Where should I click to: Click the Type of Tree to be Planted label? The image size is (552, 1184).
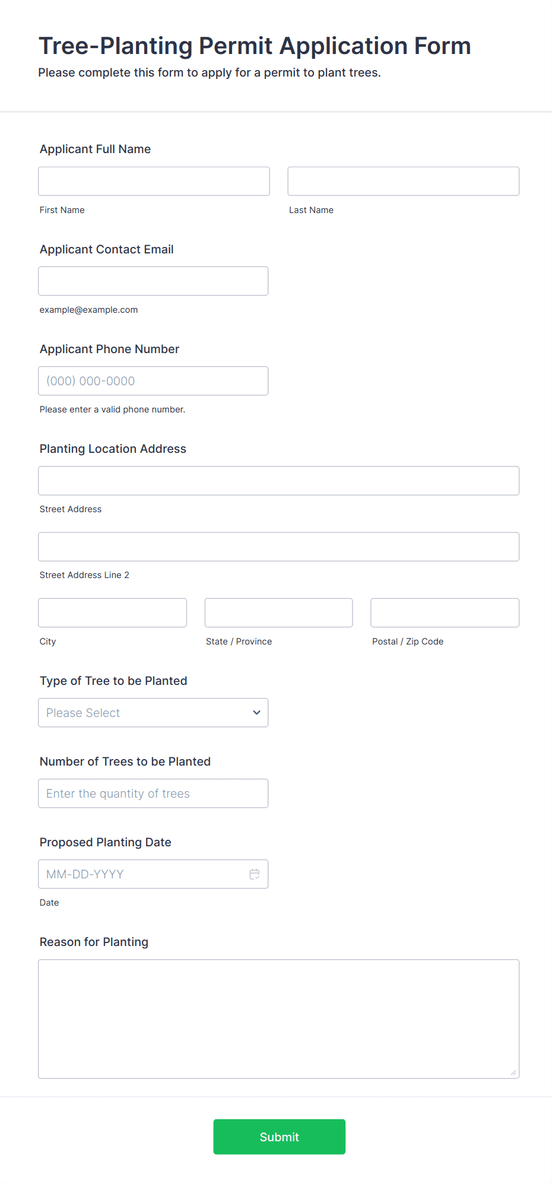coord(113,681)
